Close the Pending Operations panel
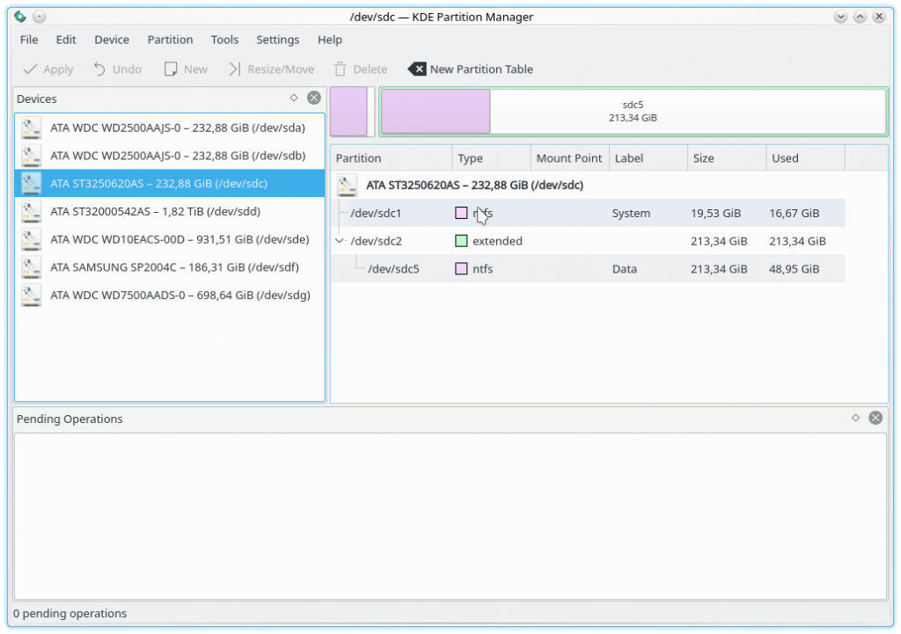This screenshot has width=901, height=634. (x=875, y=418)
